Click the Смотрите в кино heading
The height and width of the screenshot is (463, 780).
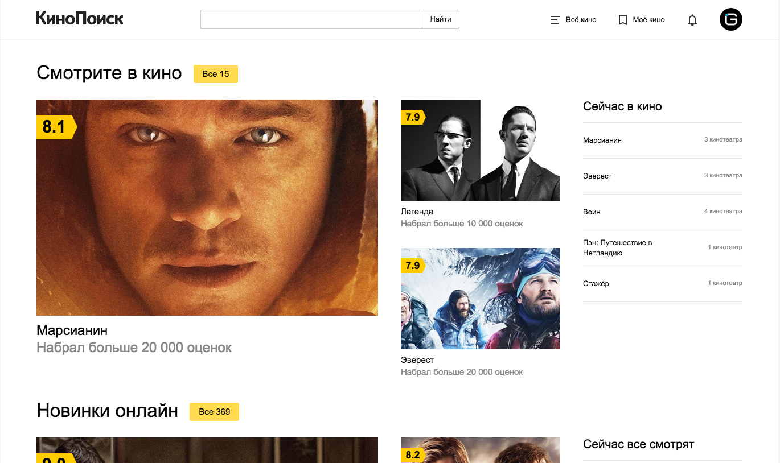(109, 73)
